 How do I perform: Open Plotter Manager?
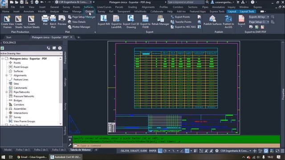(79, 27)
